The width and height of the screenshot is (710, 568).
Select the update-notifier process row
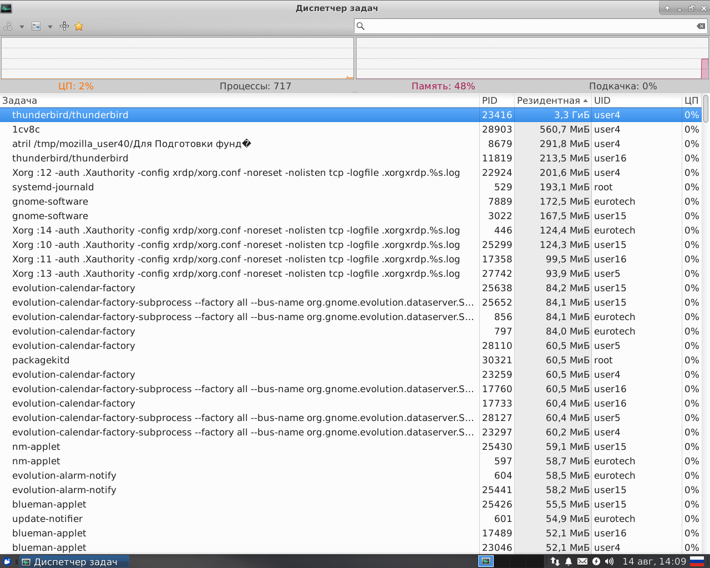[x=351, y=519]
